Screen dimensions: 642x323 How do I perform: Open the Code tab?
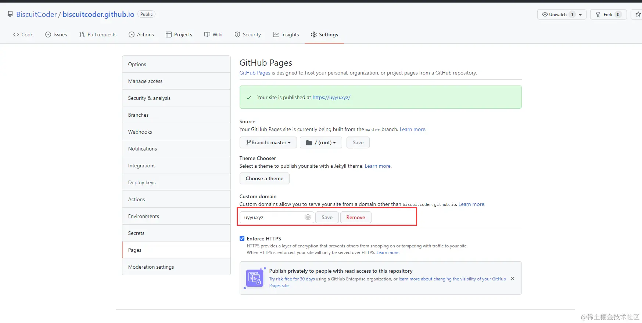(23, 35)
